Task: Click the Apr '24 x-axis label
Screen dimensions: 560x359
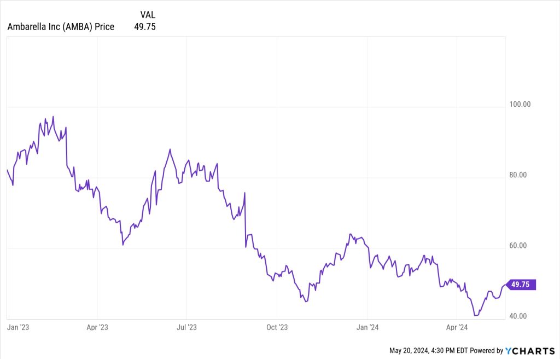Action: (457, 327)
